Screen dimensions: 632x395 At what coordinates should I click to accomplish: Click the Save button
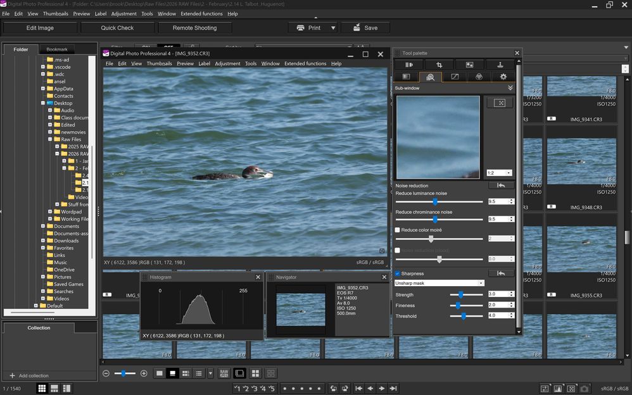pyautogui.click(x=365, y=28)
